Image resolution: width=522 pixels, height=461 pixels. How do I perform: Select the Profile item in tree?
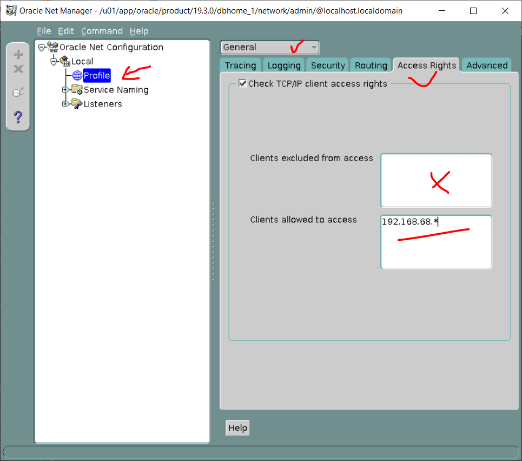click(x=96, y=76)
